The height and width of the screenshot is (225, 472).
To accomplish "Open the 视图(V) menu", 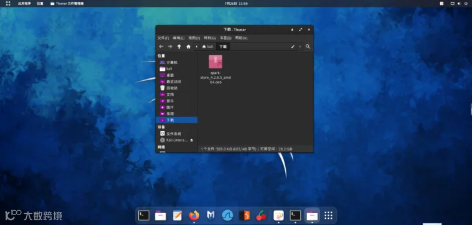I will tap(194, 38).
